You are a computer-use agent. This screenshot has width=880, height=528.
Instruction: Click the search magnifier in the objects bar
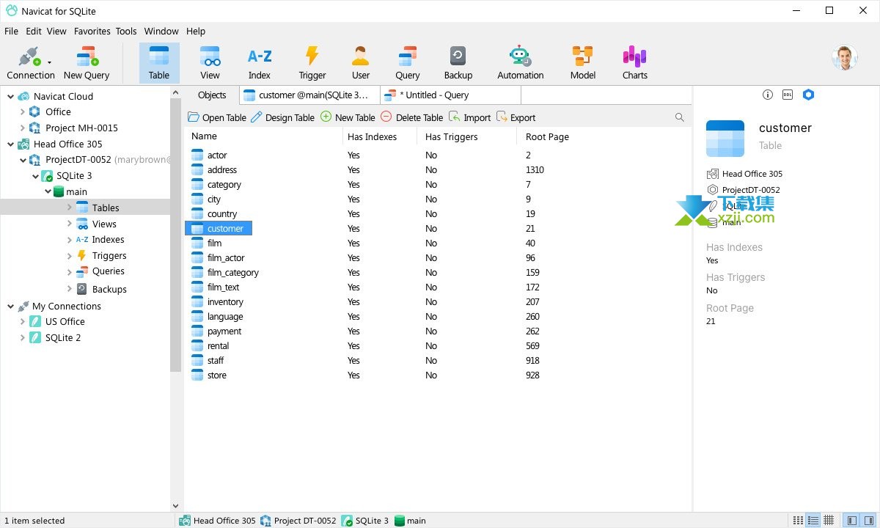click(680, 117)
